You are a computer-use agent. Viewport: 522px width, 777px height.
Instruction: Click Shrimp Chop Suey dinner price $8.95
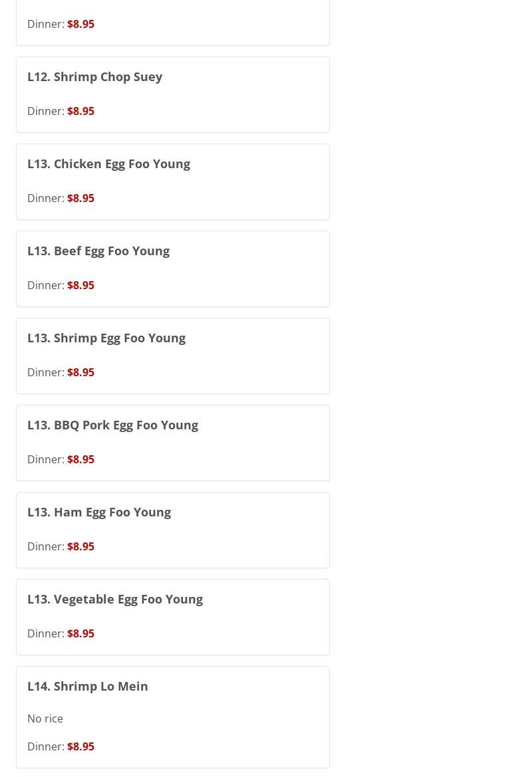[x=81, y=111]
